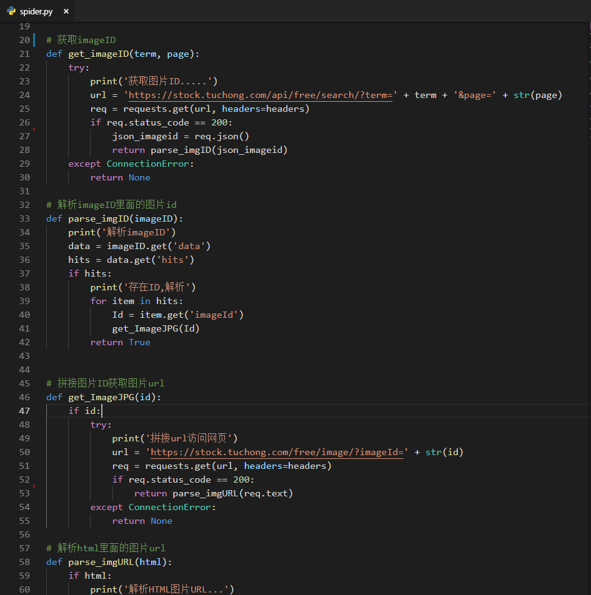Click the red gutter marker near line 27

pyautogui.click(x=34, y=129)
